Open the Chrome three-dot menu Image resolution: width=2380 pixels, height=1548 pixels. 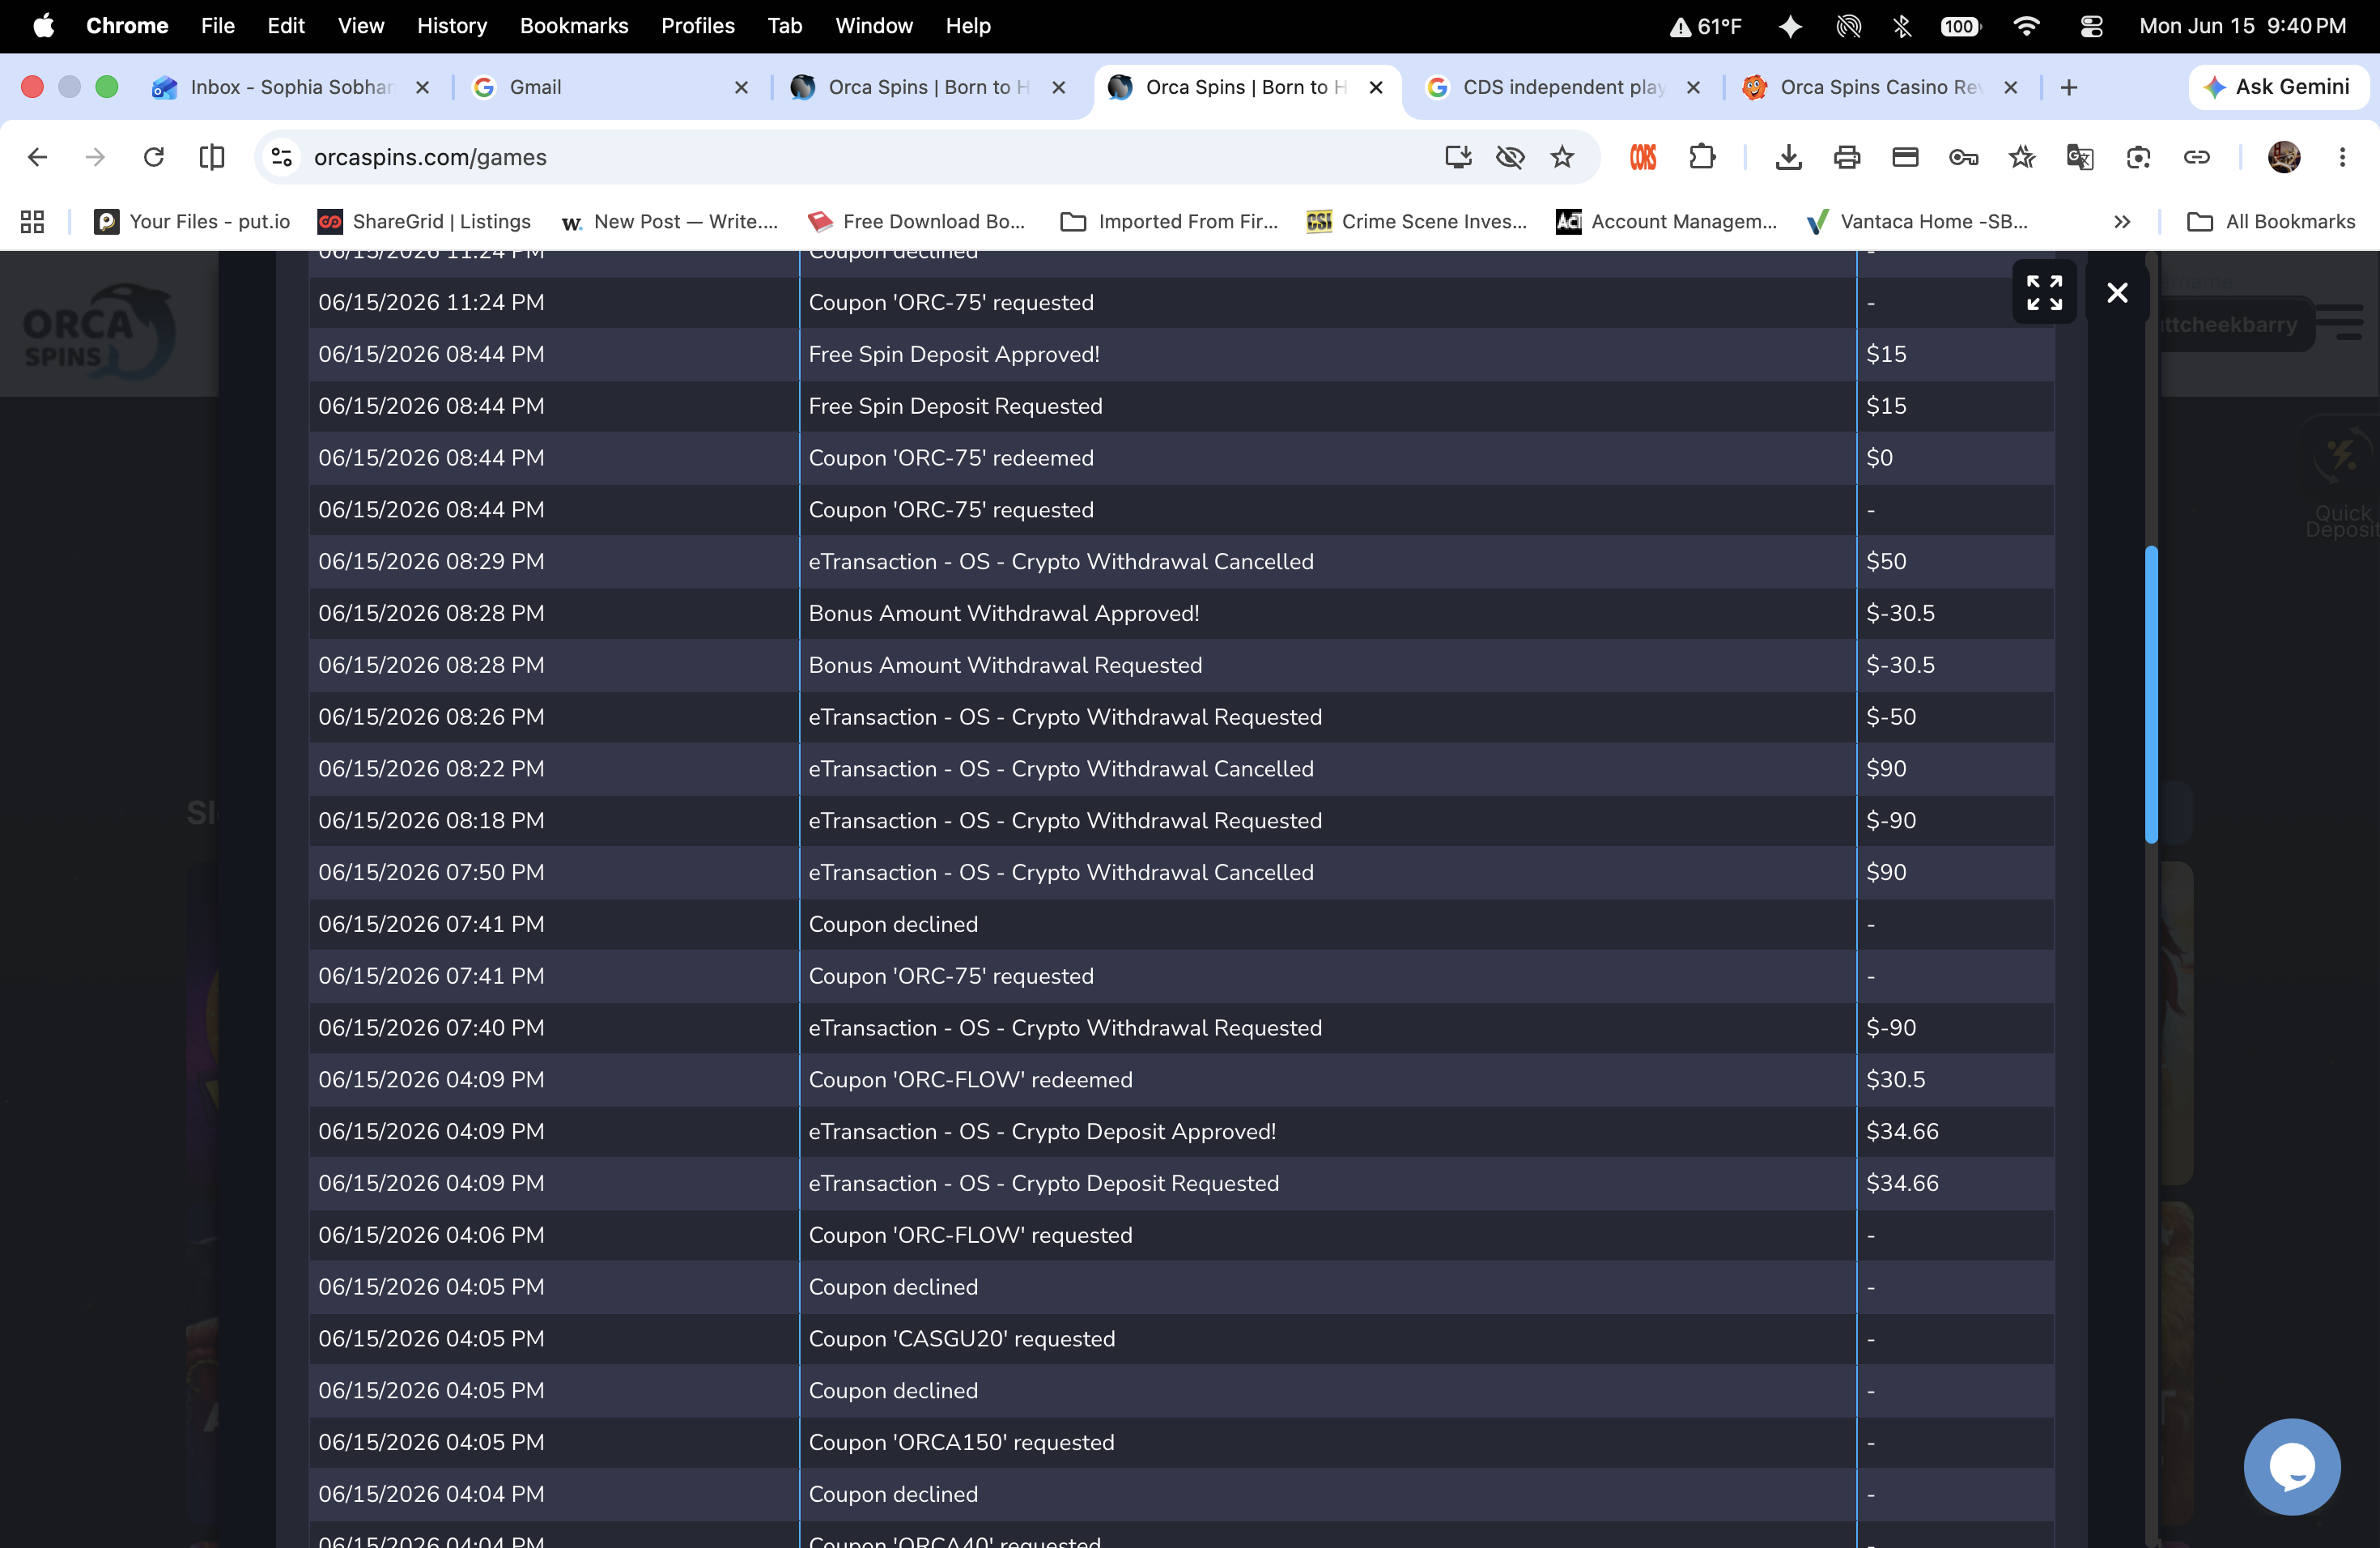(2342, 157)
